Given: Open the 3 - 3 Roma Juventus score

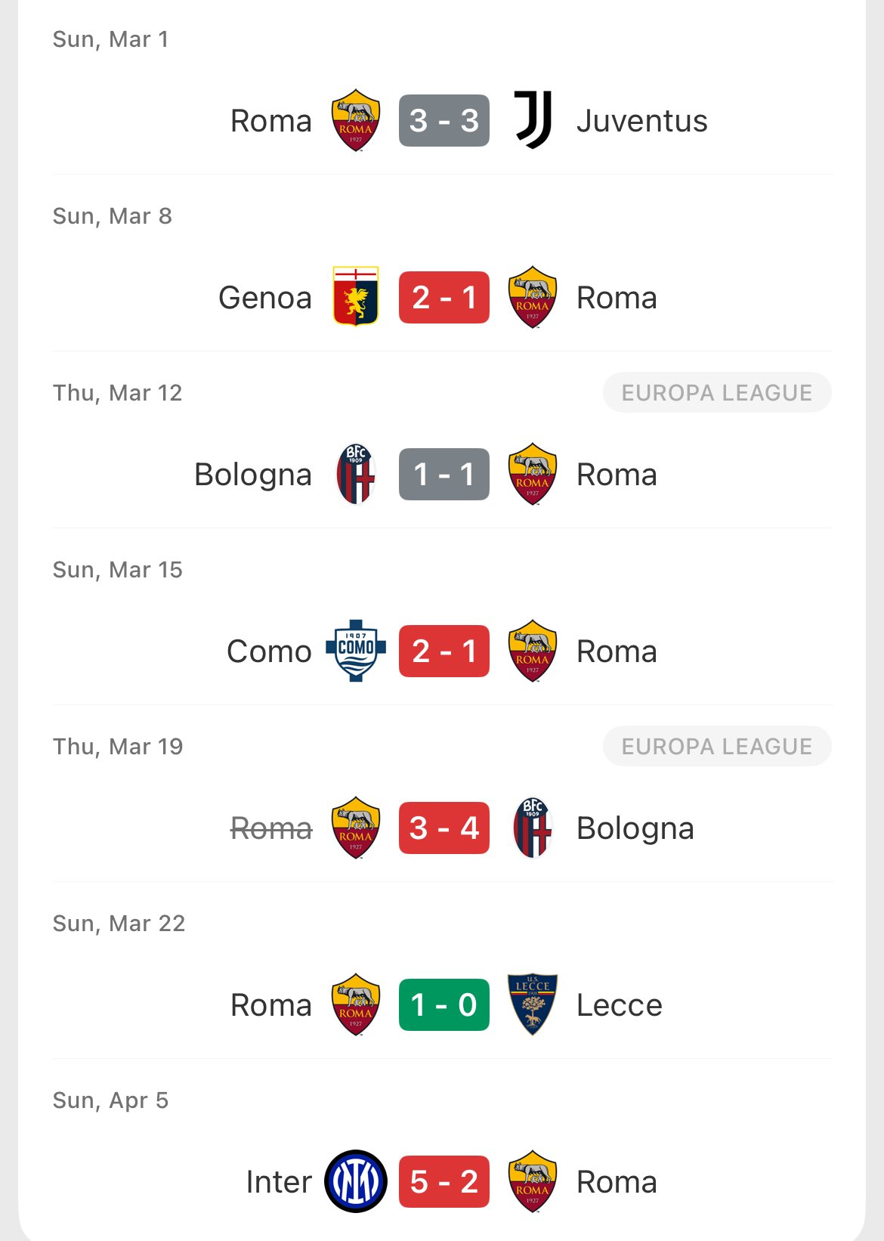Looking at the screenshot, I should (x=444, y=120).
